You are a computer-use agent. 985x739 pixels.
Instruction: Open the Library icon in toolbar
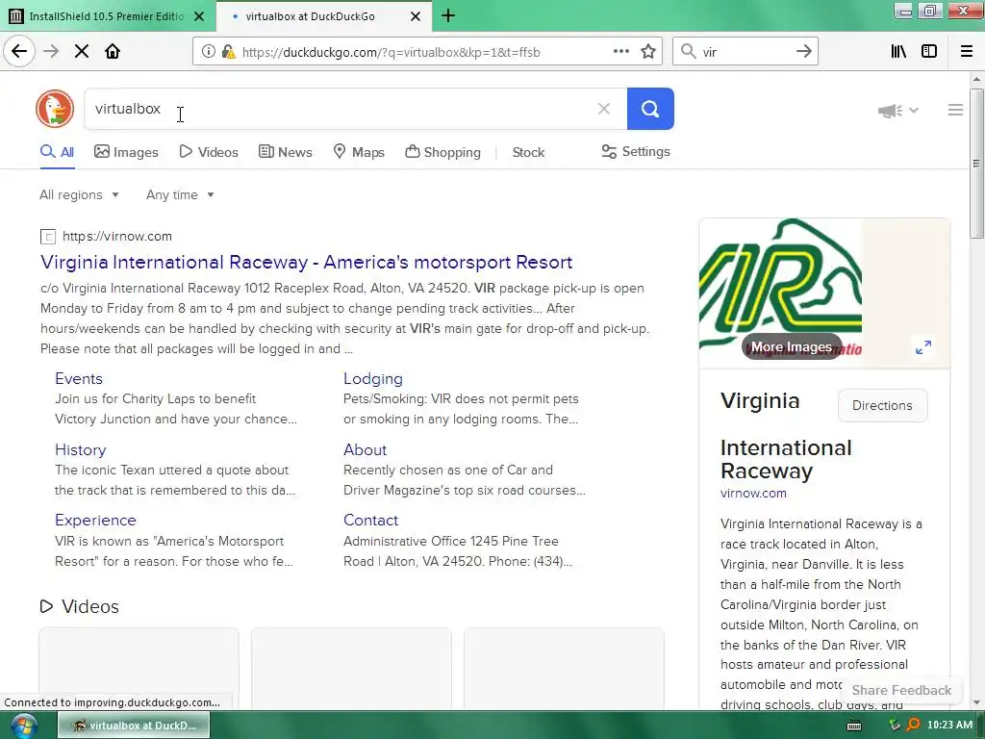pyautogui.click(x=898, y=52)
